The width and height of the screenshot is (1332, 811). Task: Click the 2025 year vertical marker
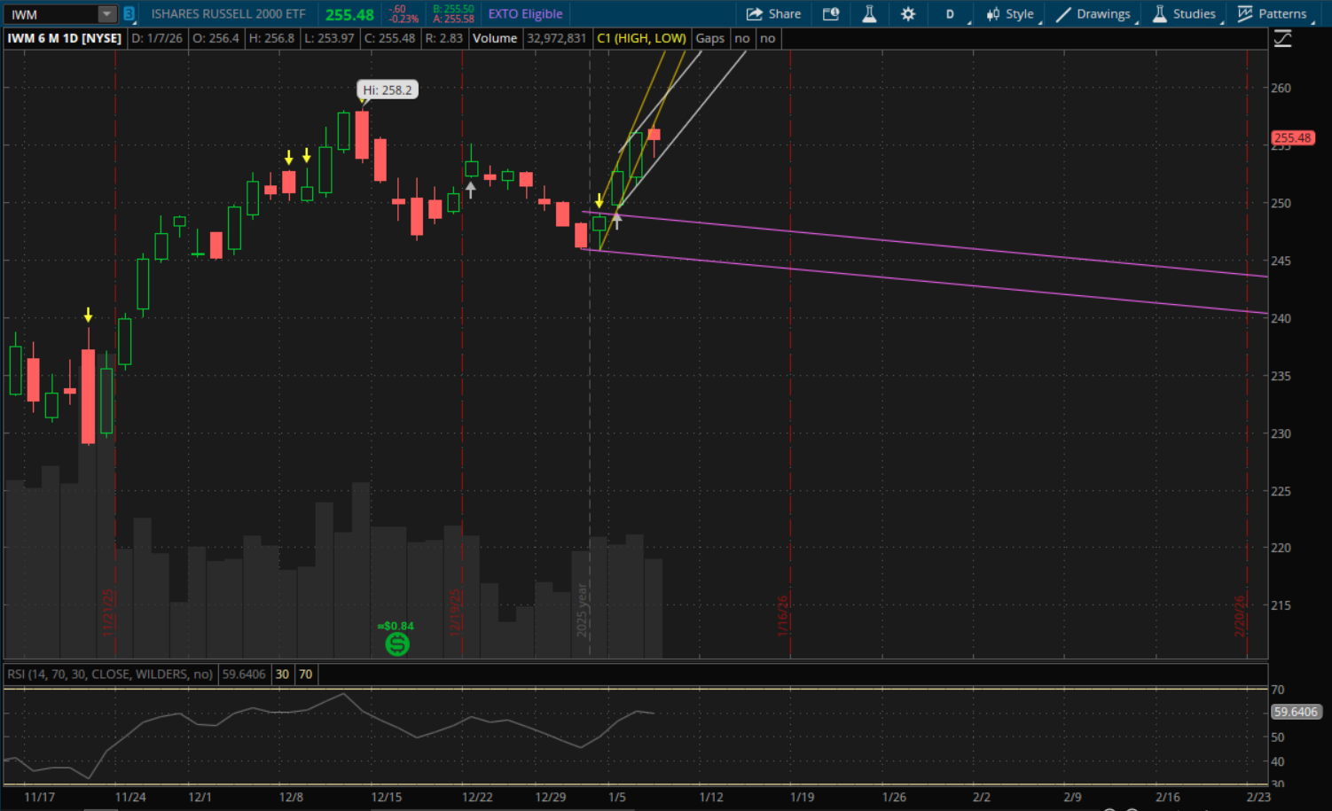point(583,610)
